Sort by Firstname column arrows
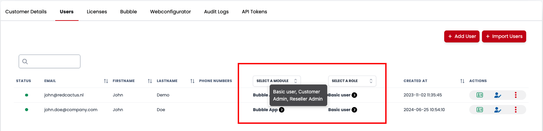Image resolution: width=543 pixels, height=131 pixels. click(x=150, y=81)
